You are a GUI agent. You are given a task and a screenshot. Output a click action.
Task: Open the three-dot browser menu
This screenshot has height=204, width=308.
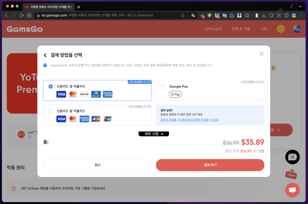coord(301,15)
